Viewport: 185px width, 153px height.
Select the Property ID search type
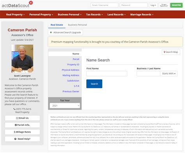[x=73, y=65]
